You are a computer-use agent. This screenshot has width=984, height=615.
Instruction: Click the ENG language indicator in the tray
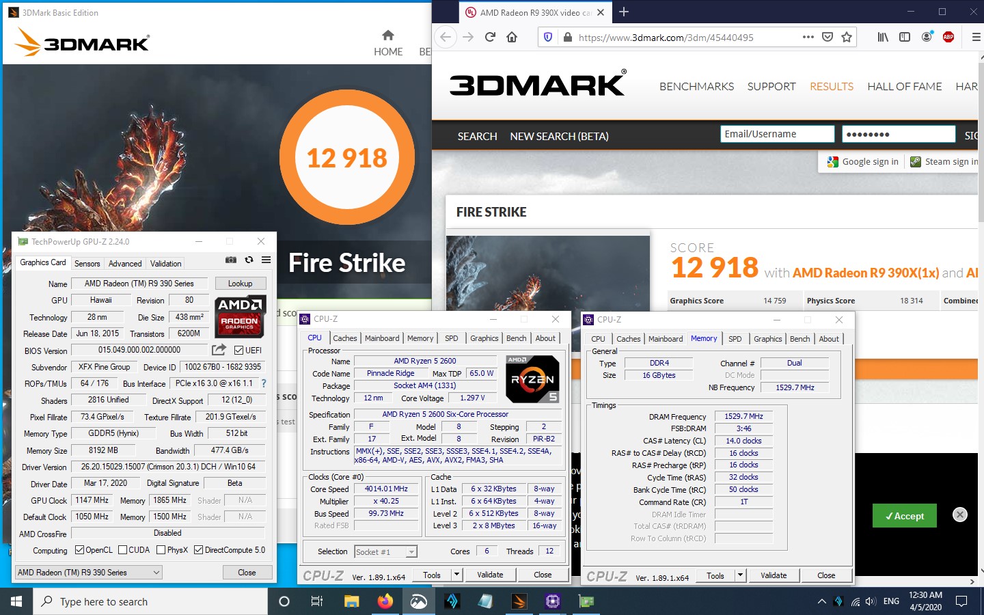click(891, 601)
